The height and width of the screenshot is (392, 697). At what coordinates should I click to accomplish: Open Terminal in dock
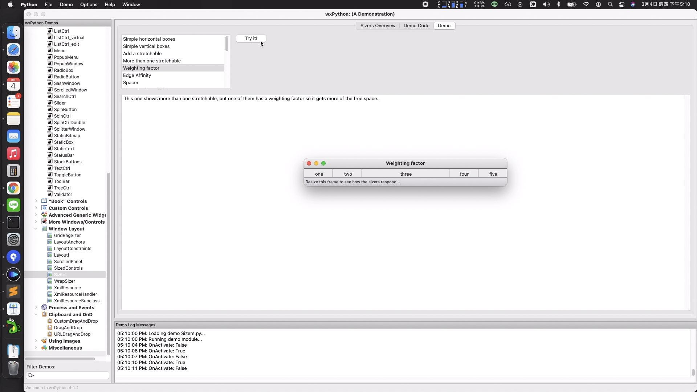(x=13, y=222)
